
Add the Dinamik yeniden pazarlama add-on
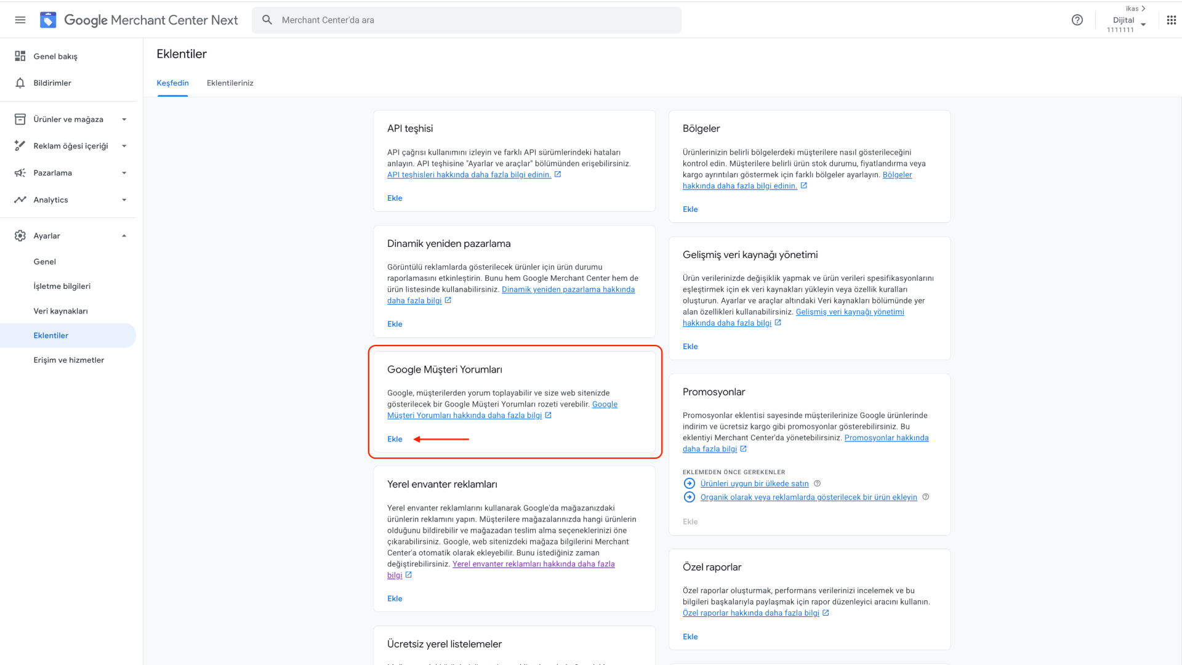pos(395,324)
